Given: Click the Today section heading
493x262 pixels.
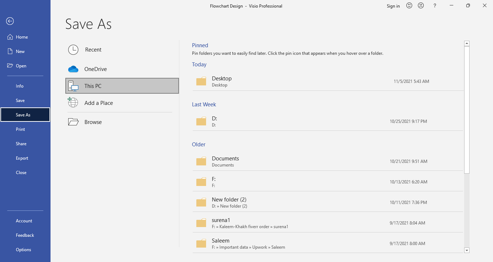Looking at the screenshot, I should [199, 65].
